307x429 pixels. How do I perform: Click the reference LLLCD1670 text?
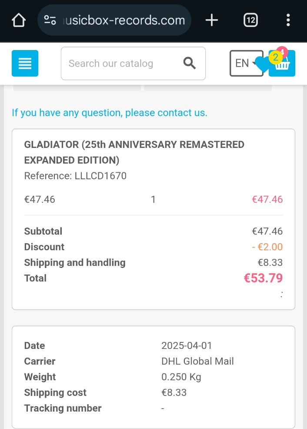point(75,176)
